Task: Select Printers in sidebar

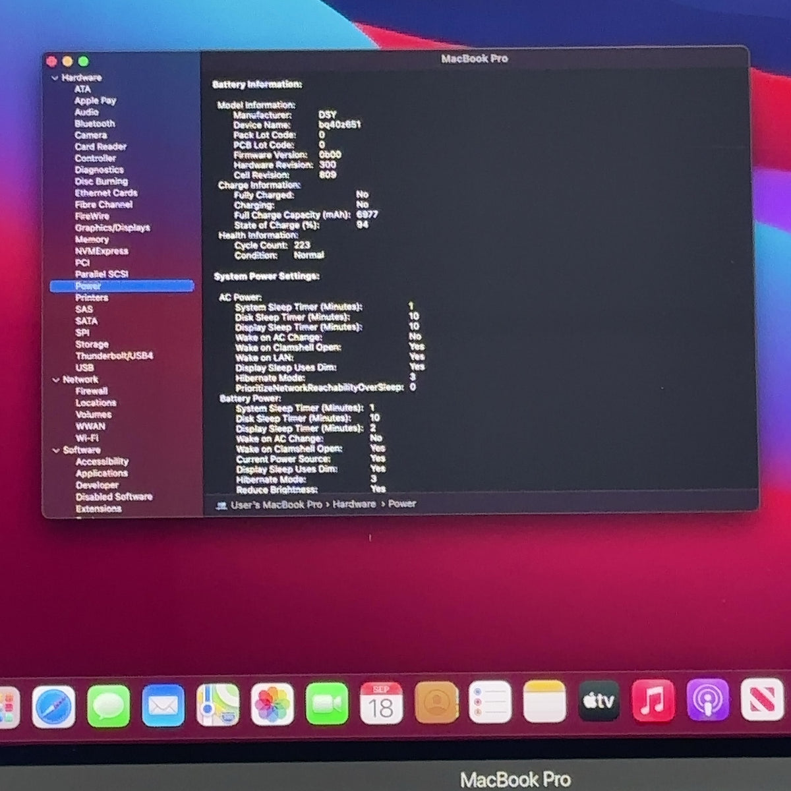Action: pos(92,298)
